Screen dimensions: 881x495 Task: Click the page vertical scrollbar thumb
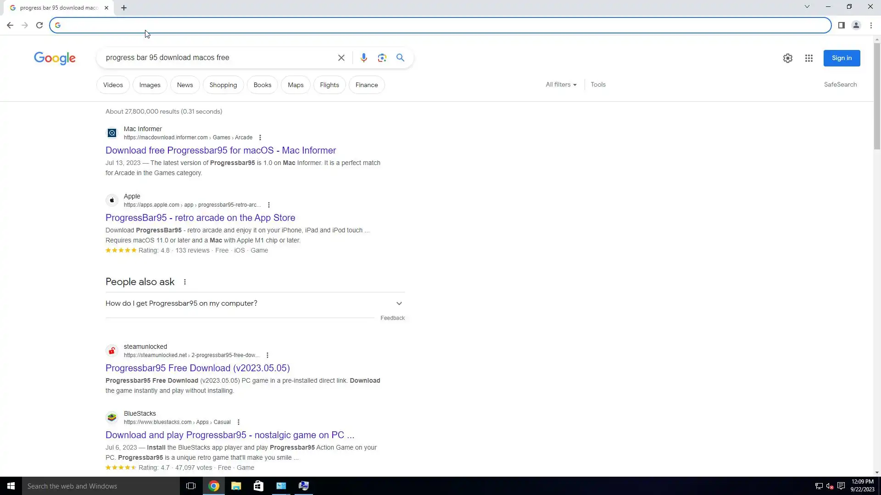[877, 96]
